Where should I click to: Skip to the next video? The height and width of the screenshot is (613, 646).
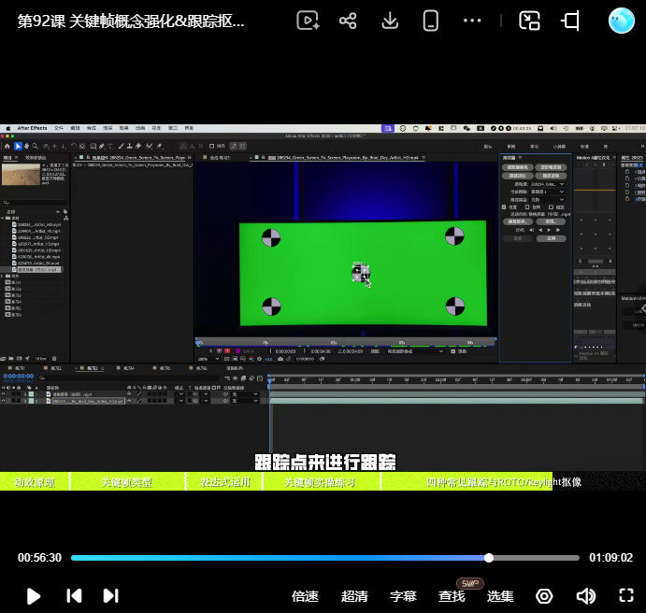(111, 595)
